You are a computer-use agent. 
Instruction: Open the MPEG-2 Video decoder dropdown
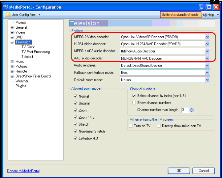click(x=207, y=37)
